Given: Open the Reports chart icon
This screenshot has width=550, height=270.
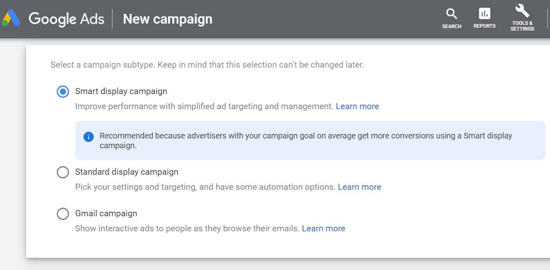Looking at the screenshot, I should point(485,13).
